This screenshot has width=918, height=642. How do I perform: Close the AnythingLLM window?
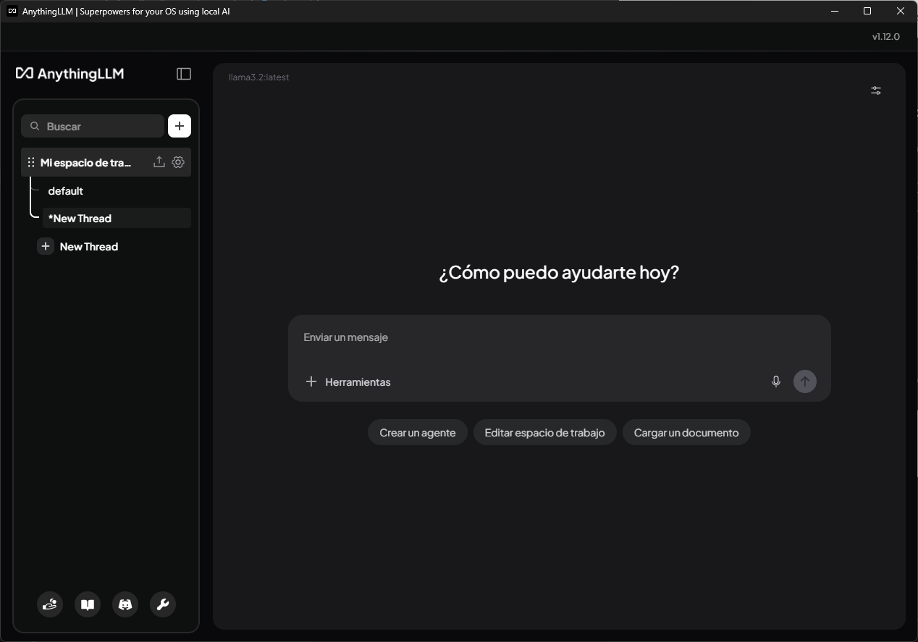901,11
